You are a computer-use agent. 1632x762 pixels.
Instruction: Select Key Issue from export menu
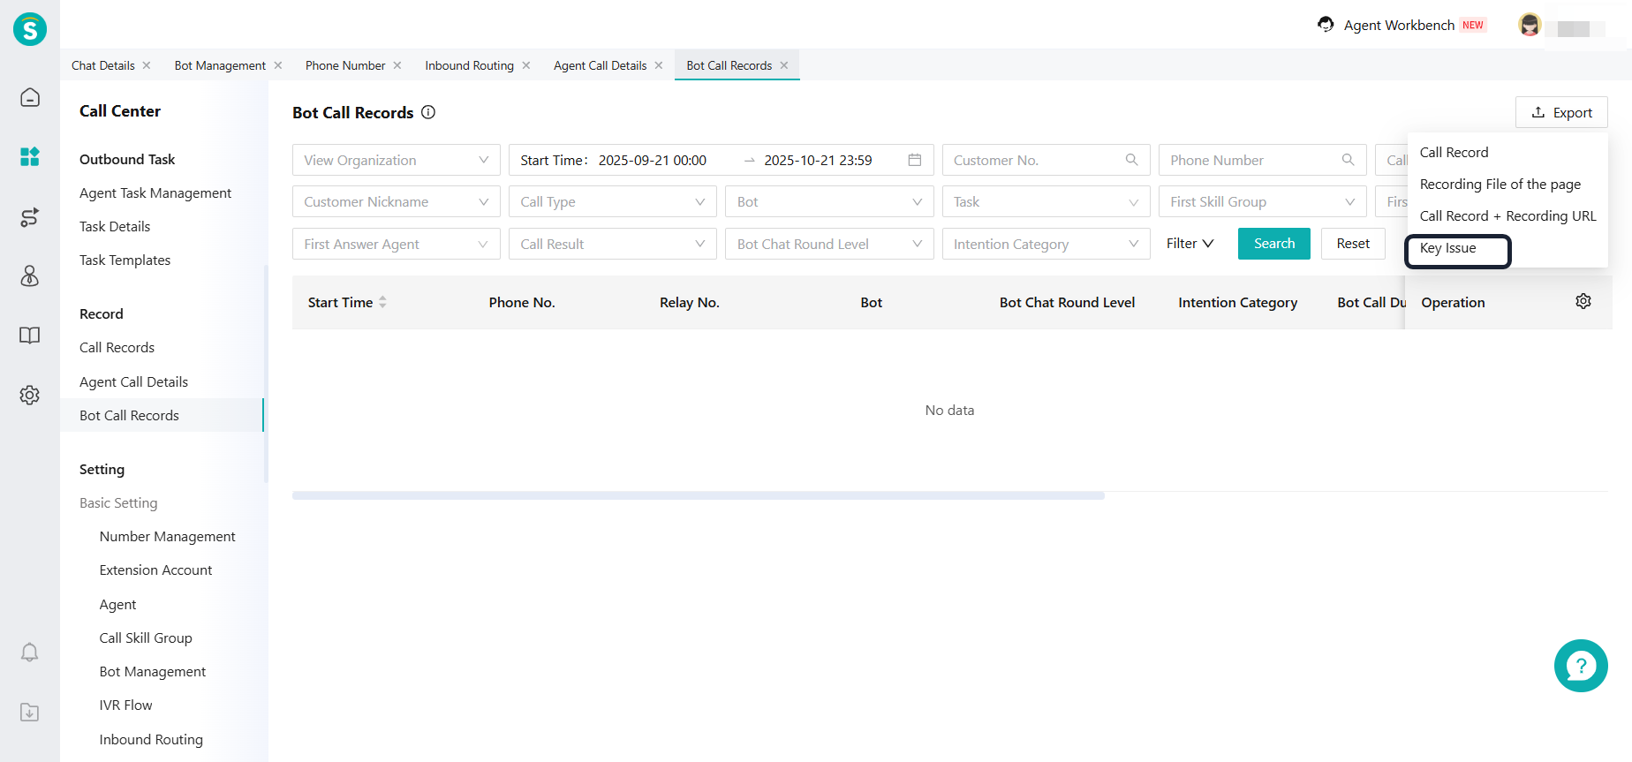click(x=1448, y=248)
